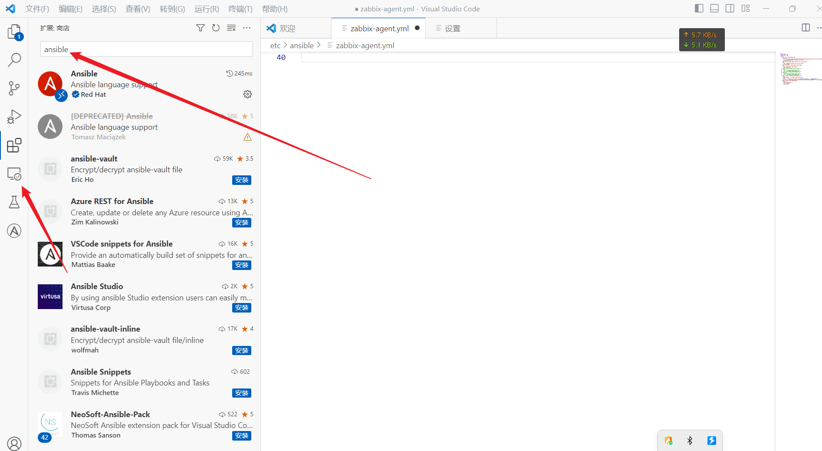Click the network speed indicator overlay
The height and width of the screenshot is (451, 822).
tap(702, 40)
